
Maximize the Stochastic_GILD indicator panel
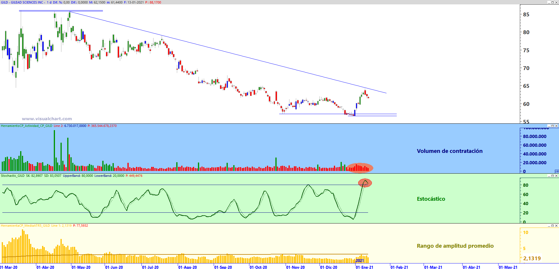[x=553, y=176]
